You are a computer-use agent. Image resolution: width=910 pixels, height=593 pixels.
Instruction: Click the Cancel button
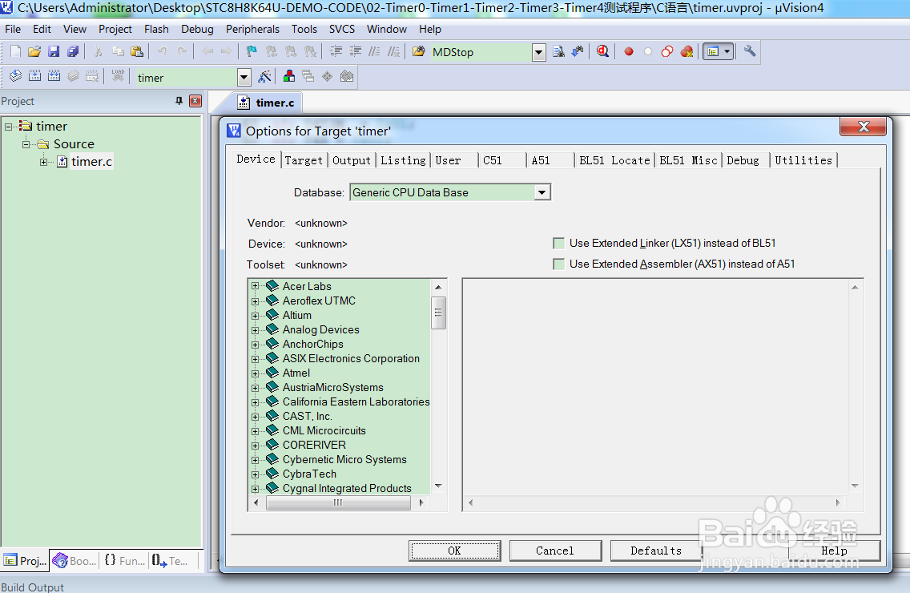[x=555, y=551]
